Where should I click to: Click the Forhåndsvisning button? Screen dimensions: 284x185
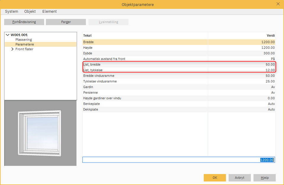pyautogui.click(x=24, y=22)
